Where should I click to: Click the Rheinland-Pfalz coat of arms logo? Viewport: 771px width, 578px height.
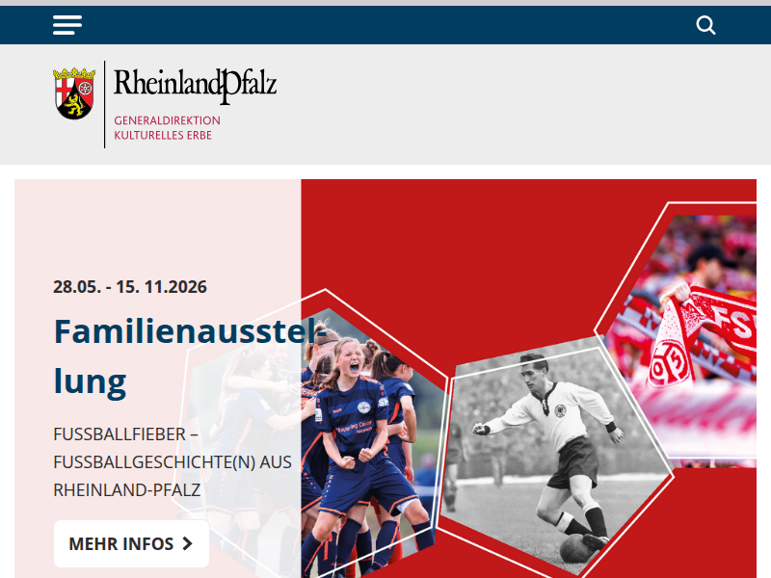tap(74, 93)
